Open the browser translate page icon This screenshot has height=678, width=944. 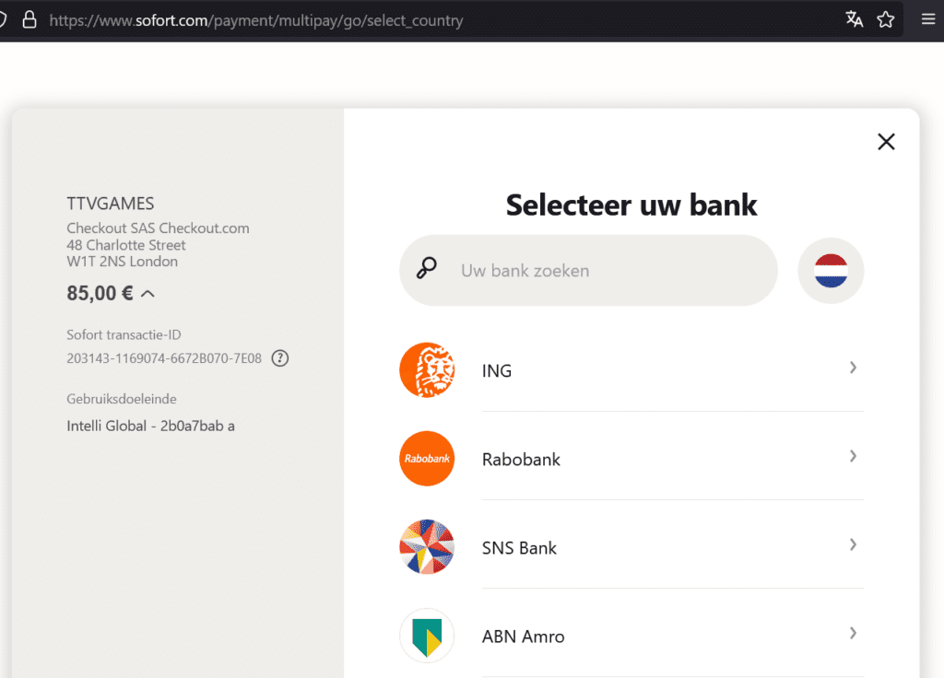tap(854, 19)
